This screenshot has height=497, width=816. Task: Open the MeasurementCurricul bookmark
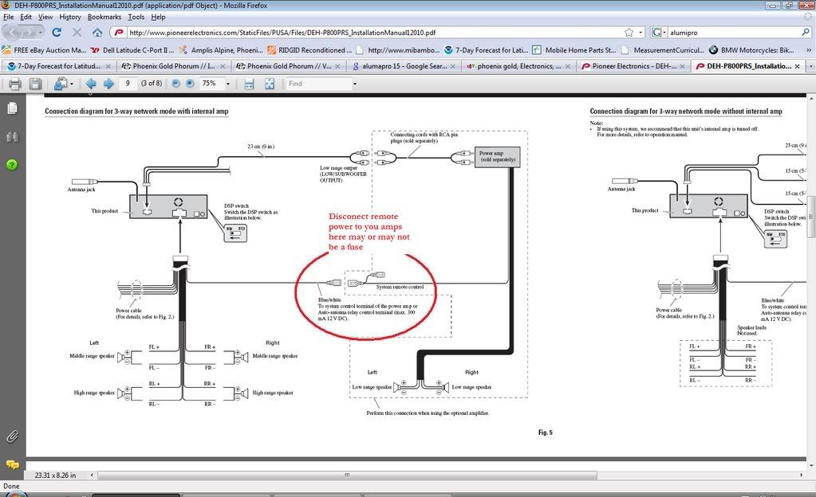(x=664, y=50)
